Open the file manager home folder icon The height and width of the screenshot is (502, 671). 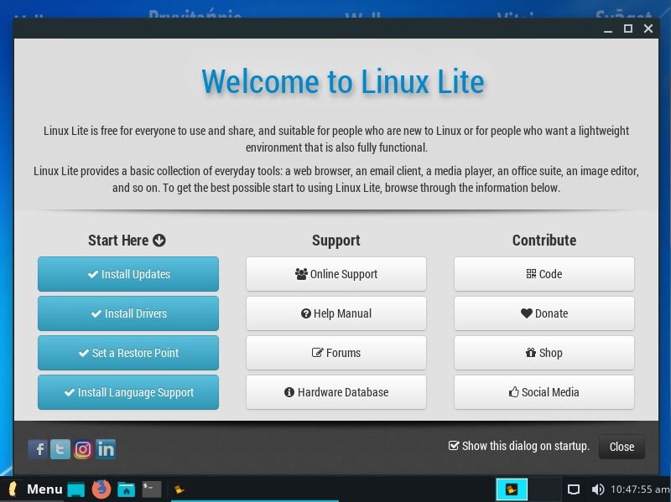click(127, 489)
